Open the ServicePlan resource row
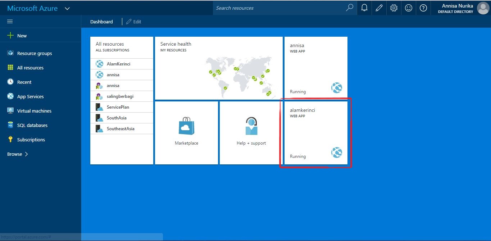The height and width of the screenshot is (241, 491). point(122,107)
